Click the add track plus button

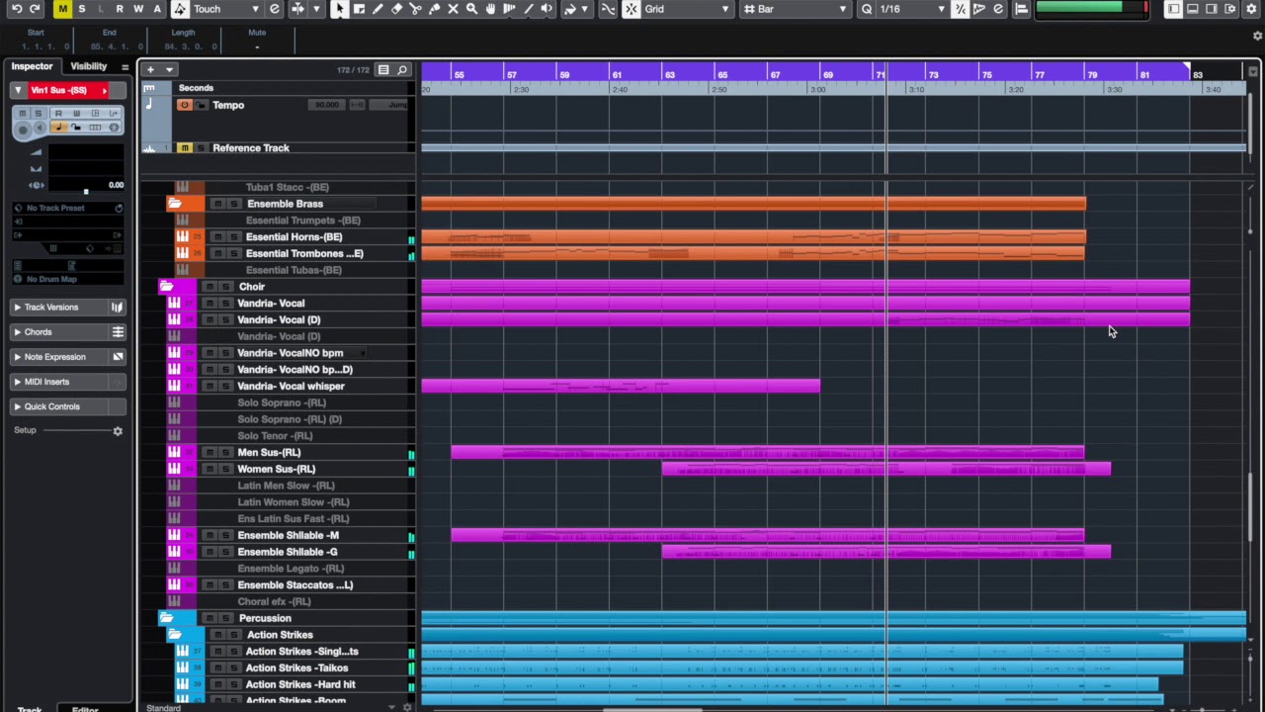[x=150, y=70]
